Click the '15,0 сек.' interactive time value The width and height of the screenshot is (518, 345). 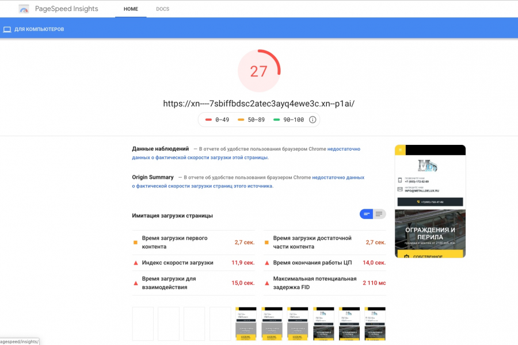243,283
